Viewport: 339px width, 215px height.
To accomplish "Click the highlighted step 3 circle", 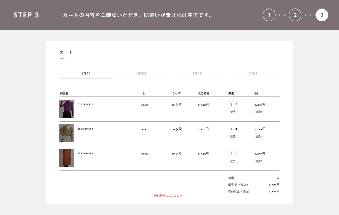I will tap(322, 15).
